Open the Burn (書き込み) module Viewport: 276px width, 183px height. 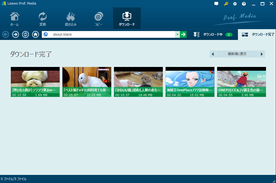point(70,19)
